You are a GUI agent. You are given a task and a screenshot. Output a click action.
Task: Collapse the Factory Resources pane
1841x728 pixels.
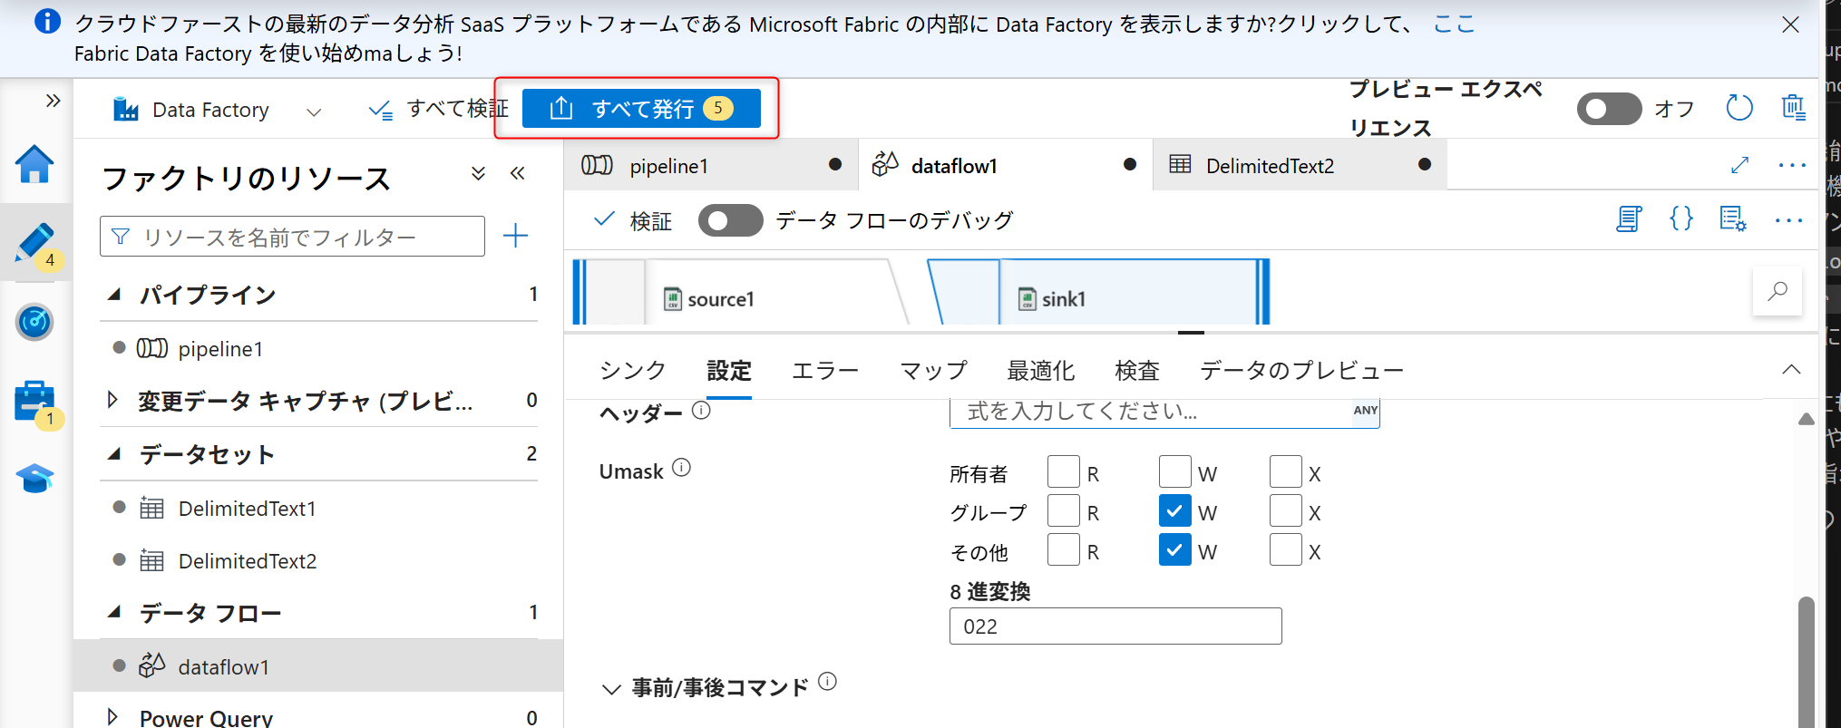point(517,173)
